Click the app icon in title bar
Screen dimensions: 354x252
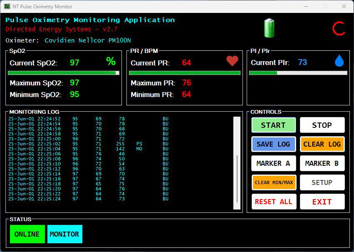tap(7, 6)
